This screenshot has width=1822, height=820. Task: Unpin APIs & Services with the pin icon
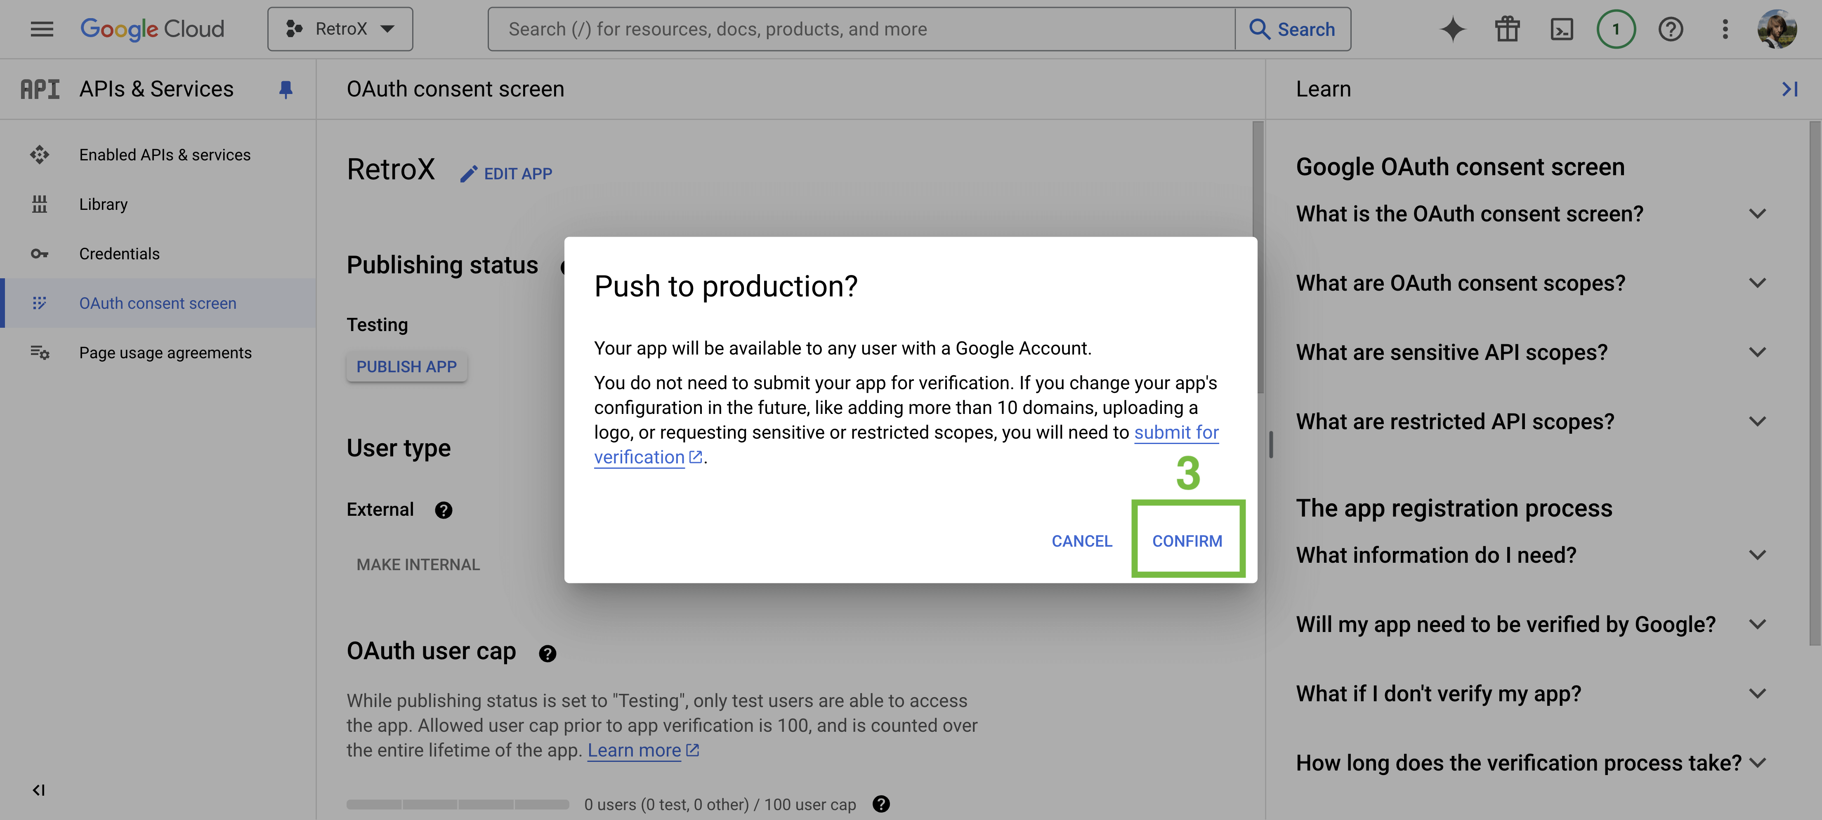point(286,89)
